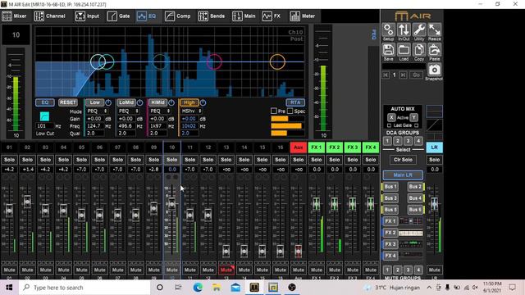Click the EQ RESET button
Screen dimensions: 525x295
tap(68, 102)
